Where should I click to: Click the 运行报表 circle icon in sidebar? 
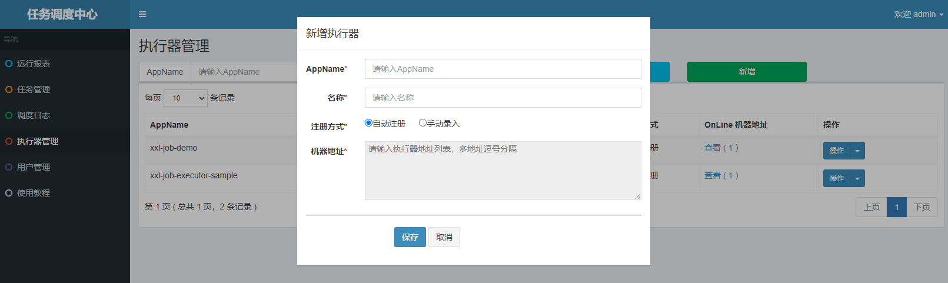tap(9, 64)
